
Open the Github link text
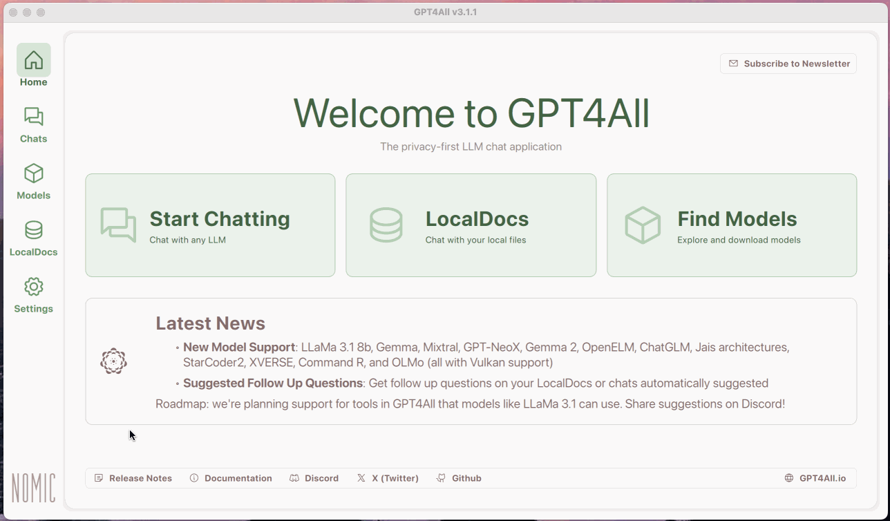pos(466,478)
